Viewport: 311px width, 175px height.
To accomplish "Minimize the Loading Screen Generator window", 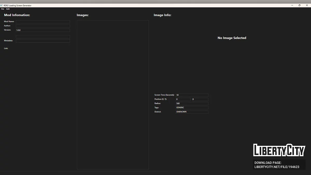I will (292, 5).
